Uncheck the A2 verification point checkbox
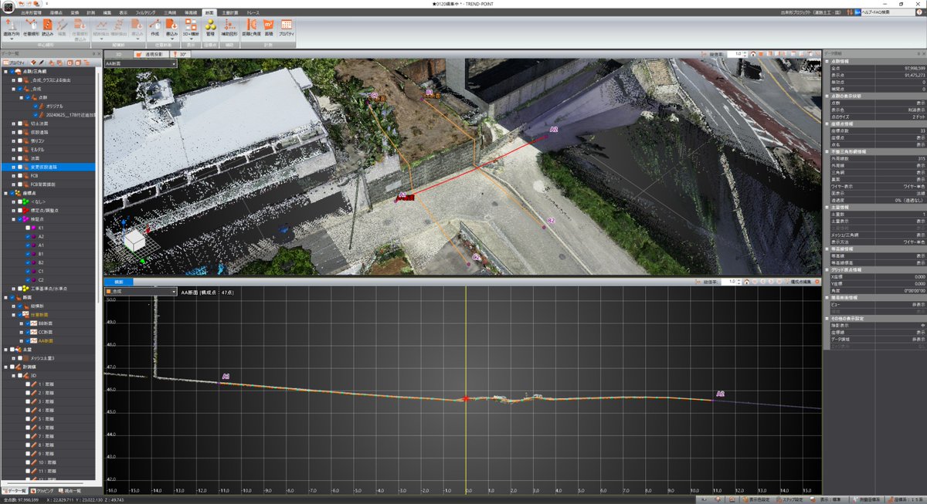927x504 pixels. click(29, 237)
